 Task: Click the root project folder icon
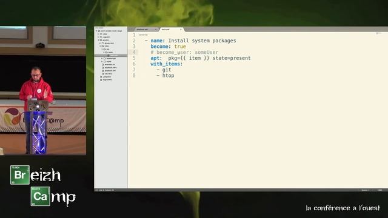(x=99, y=31)
